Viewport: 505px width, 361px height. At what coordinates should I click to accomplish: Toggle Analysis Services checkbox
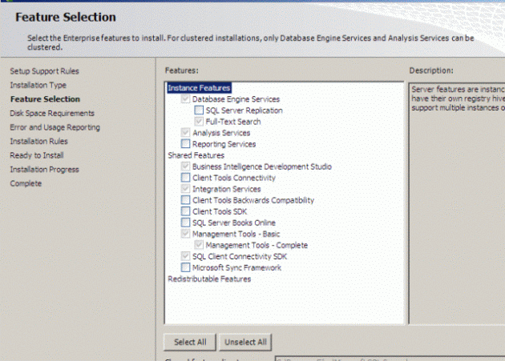(x=185, y=133)
